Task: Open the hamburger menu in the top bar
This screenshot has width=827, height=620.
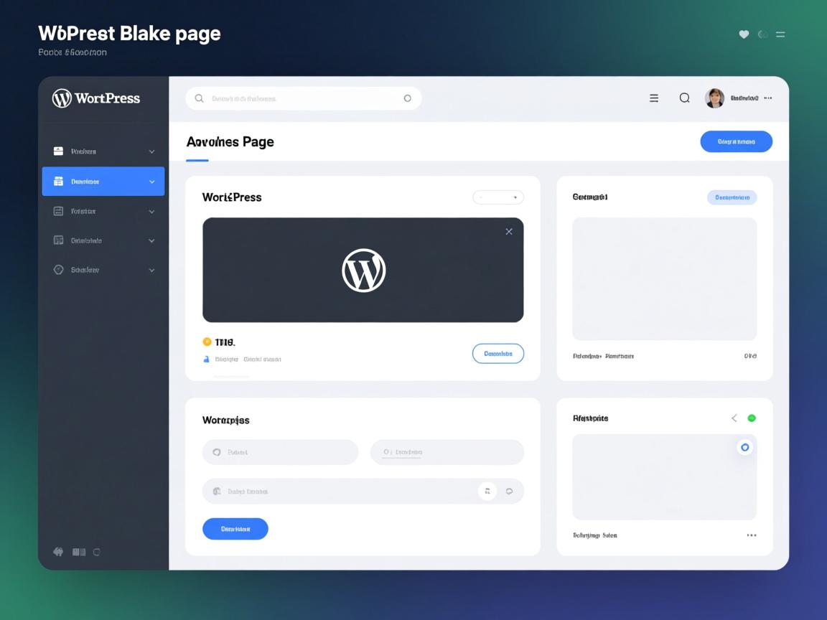Action: tap(654, 98)
